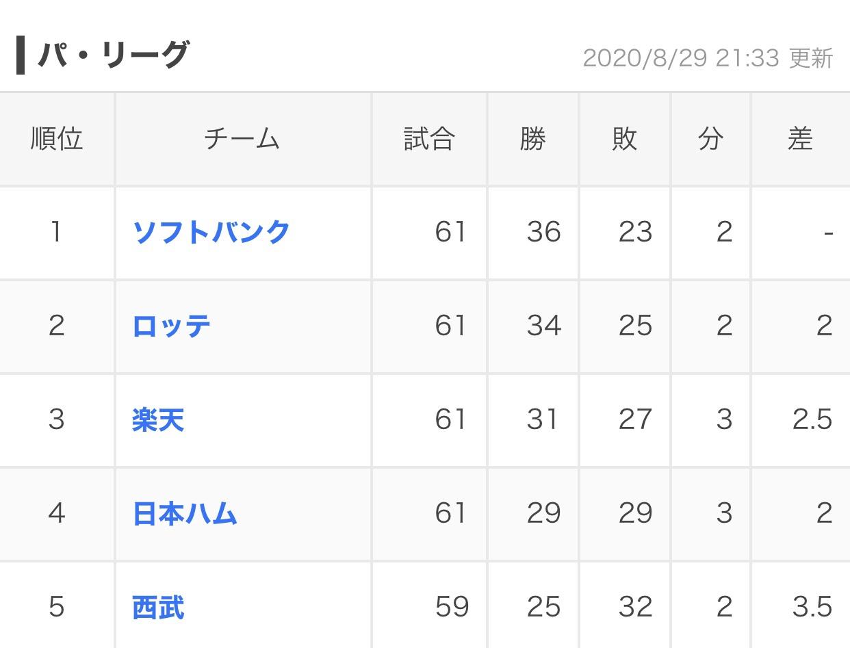Screen dimensions: 850x648
Task: Click the 2020/8/29 21:33 更新 timestamp
Action: tap(708, 58)
